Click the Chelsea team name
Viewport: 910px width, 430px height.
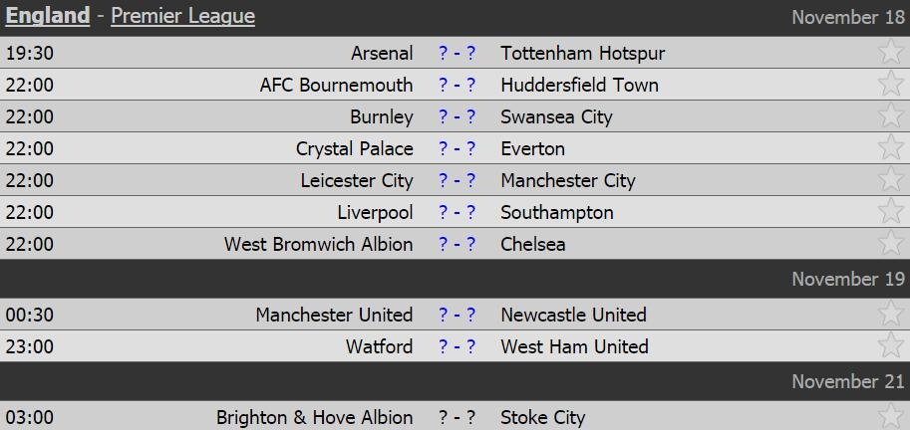click(x=533, y=244)
